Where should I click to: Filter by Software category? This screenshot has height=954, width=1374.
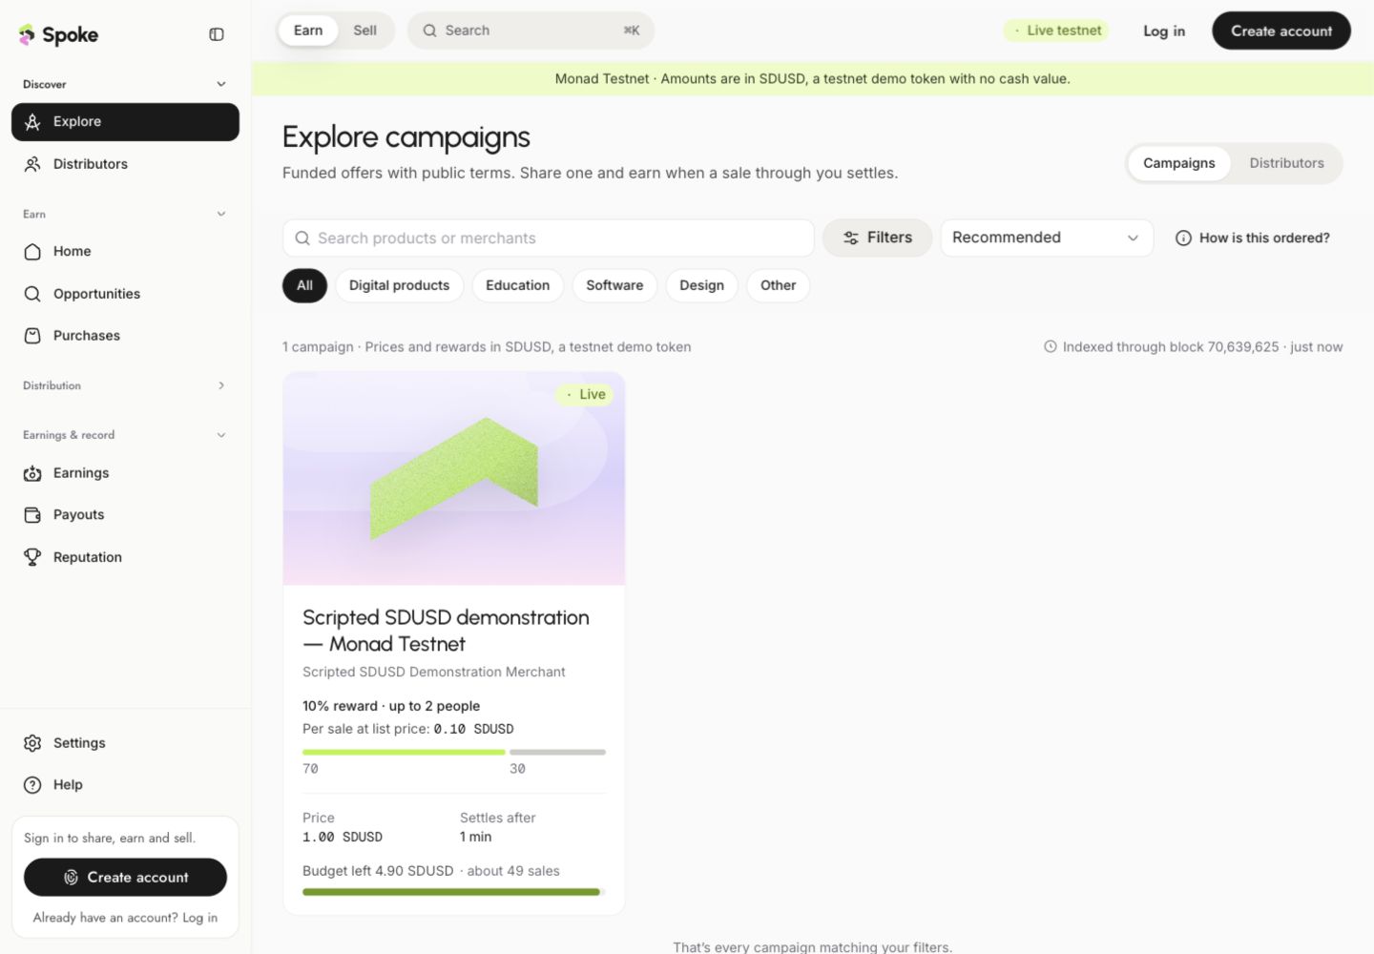click(x=614, y=285)
